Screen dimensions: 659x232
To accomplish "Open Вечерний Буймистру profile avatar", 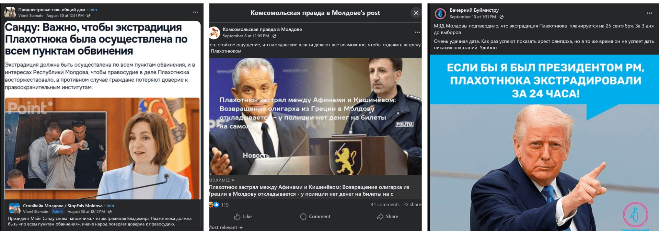I will point(440,14).
